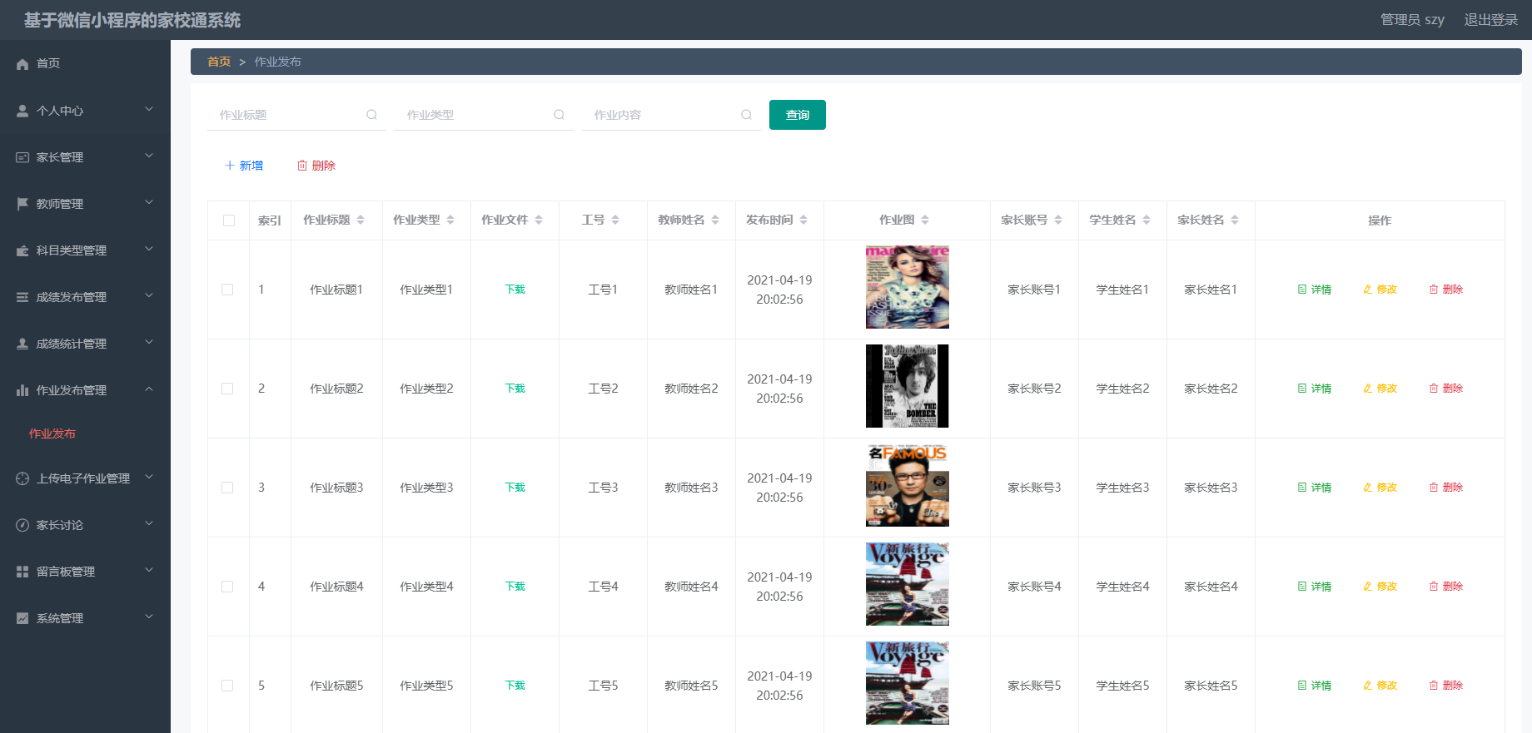Expand the 上传电子作业管理 menu chevron
The width and height of the screenshot is (1532, 733).
point(149,477)
